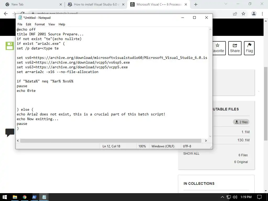Screen dimensions: 268x201
Task: Click the 100% zoom status entry
Action: 142,146
